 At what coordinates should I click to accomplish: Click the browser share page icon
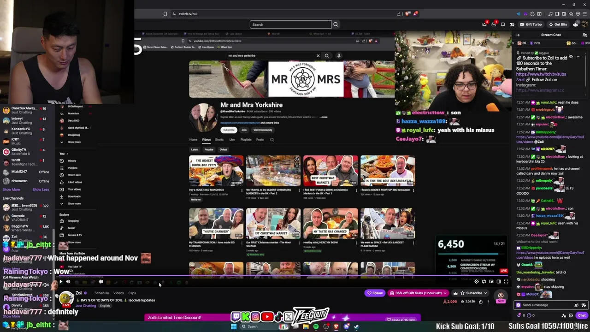tap(399, 14)
